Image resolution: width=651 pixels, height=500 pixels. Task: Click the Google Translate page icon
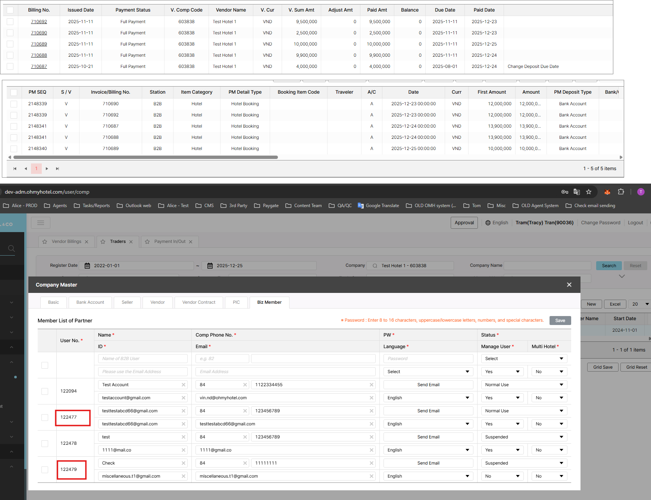[576, 192]
